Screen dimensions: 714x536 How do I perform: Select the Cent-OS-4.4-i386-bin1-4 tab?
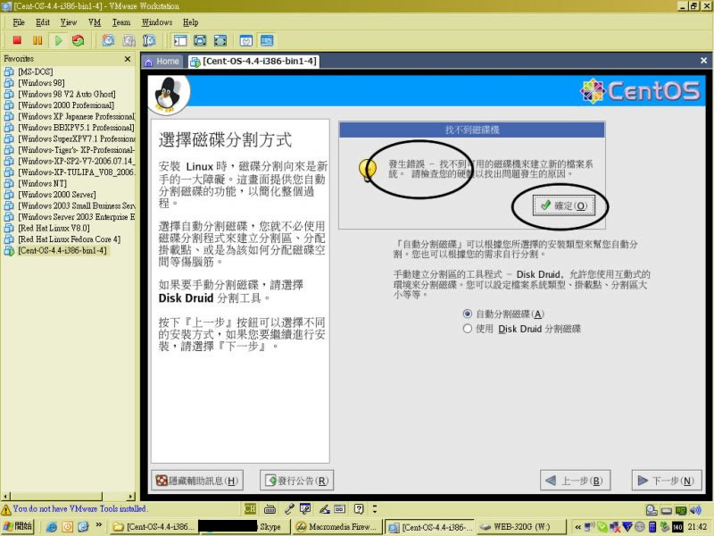[x=253, y=62]
